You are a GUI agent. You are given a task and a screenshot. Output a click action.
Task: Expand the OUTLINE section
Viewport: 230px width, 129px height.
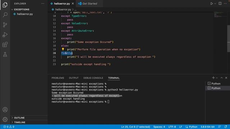tap(19, 118)
